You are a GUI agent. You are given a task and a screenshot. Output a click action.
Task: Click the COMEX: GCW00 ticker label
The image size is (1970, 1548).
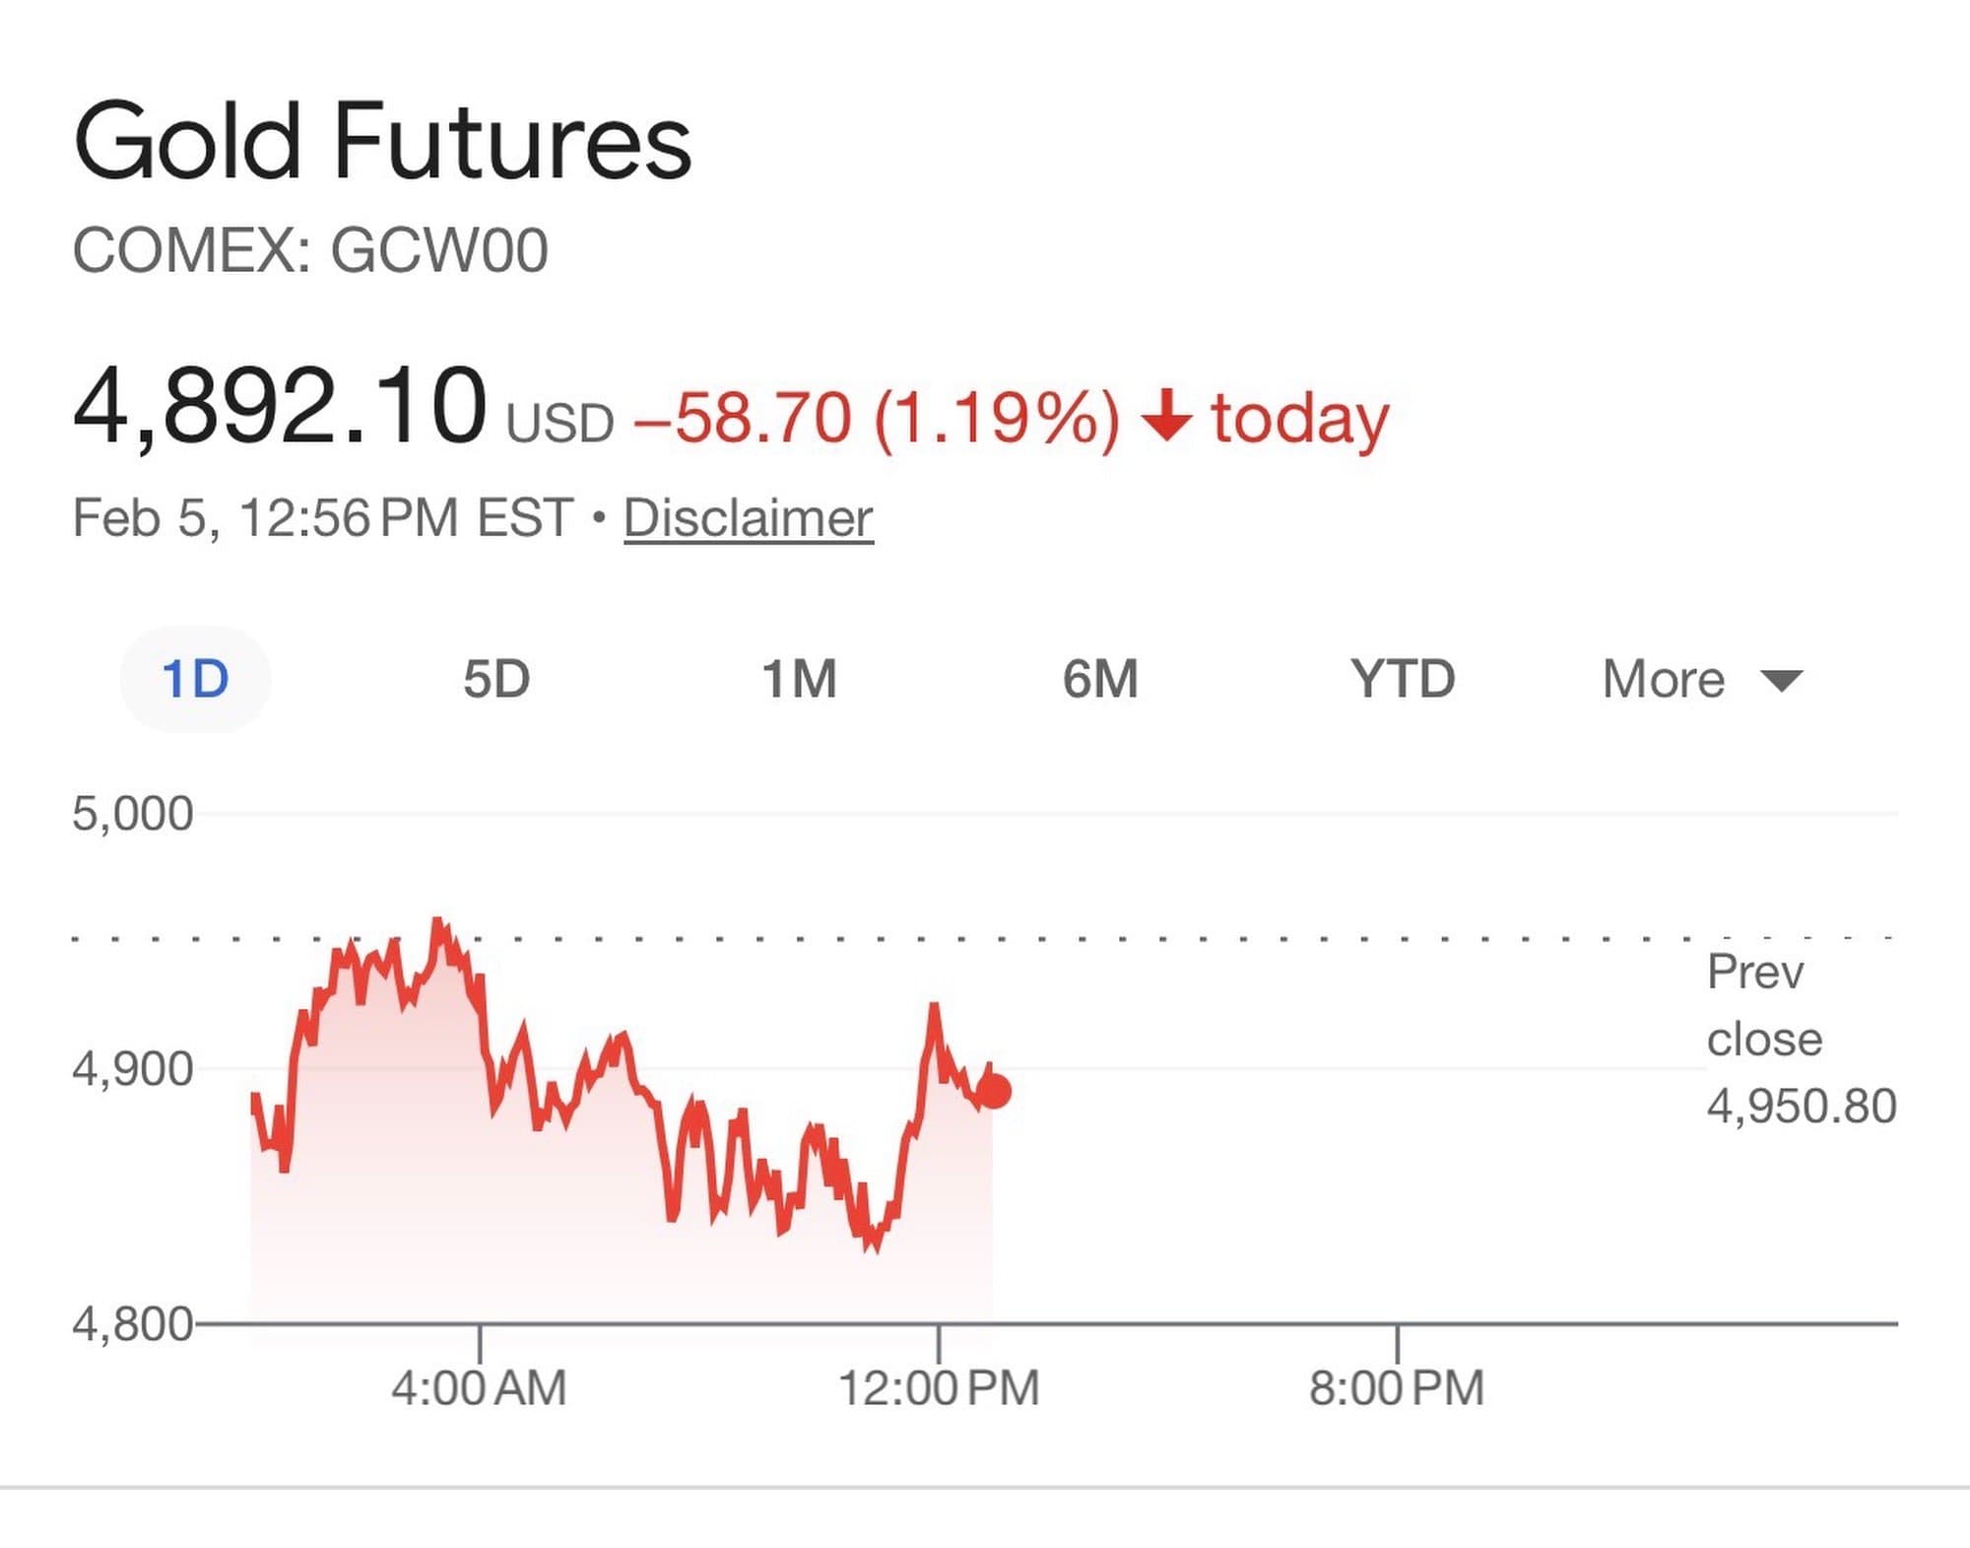click(x=310, y=250)
